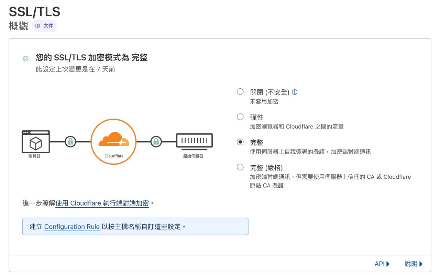The width and height of the screenshot is (440, 276).
Task: Click the text 加密瀏覽器和 Cloudflare 之間的流量
Action: point(297,126)
